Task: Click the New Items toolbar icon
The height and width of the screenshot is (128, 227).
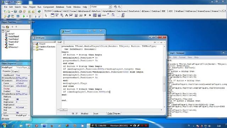Action: pyautogui.click(x=5, y=11)
